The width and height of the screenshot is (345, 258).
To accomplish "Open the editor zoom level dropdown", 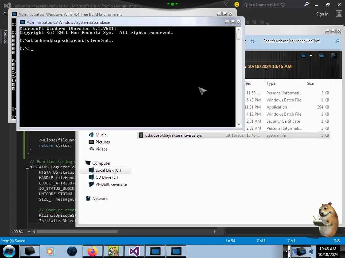I will pyautogui.click(x=29, y=232).
